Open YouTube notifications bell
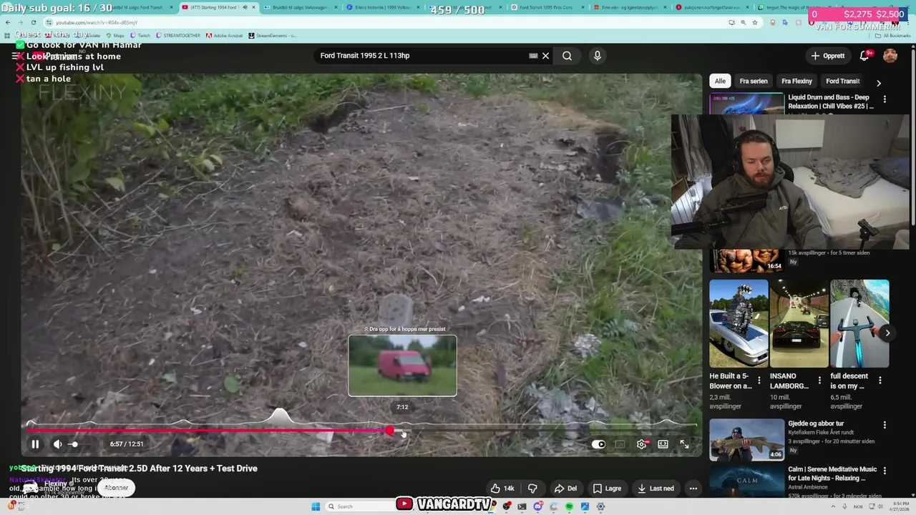This screenshot has height=515, width=916. [x=864, y=56]
